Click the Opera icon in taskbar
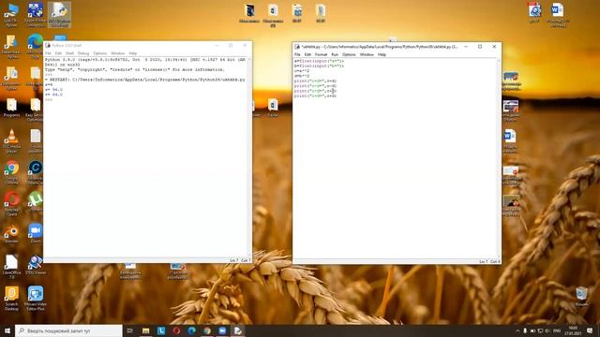This screenshot has height=337, width=600. (176, 330)
